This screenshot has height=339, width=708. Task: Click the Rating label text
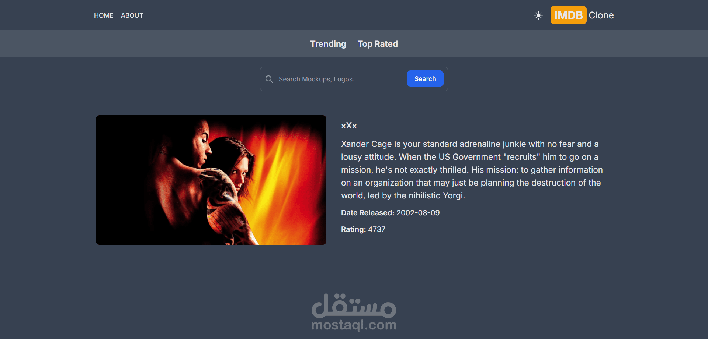pyautogui.click(x=353, y=229)
